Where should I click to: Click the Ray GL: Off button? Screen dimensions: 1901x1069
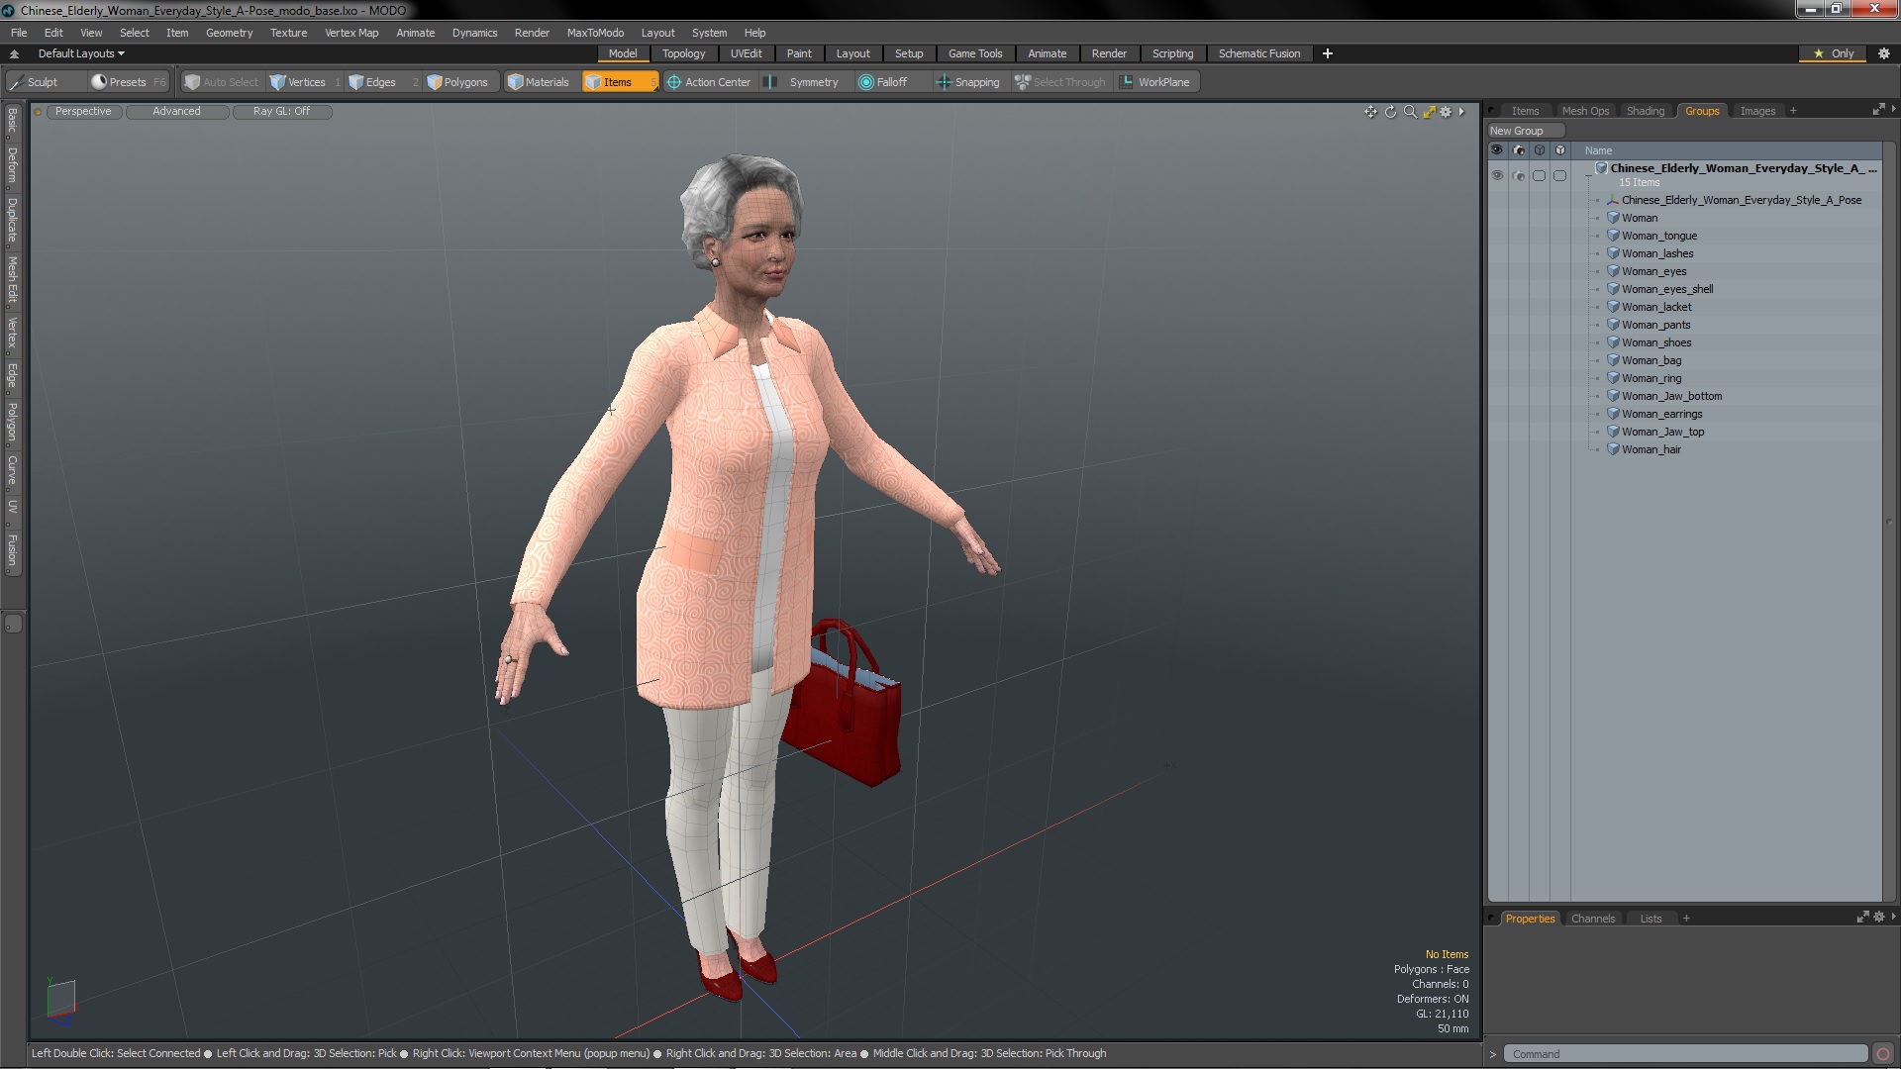point(281,111)
